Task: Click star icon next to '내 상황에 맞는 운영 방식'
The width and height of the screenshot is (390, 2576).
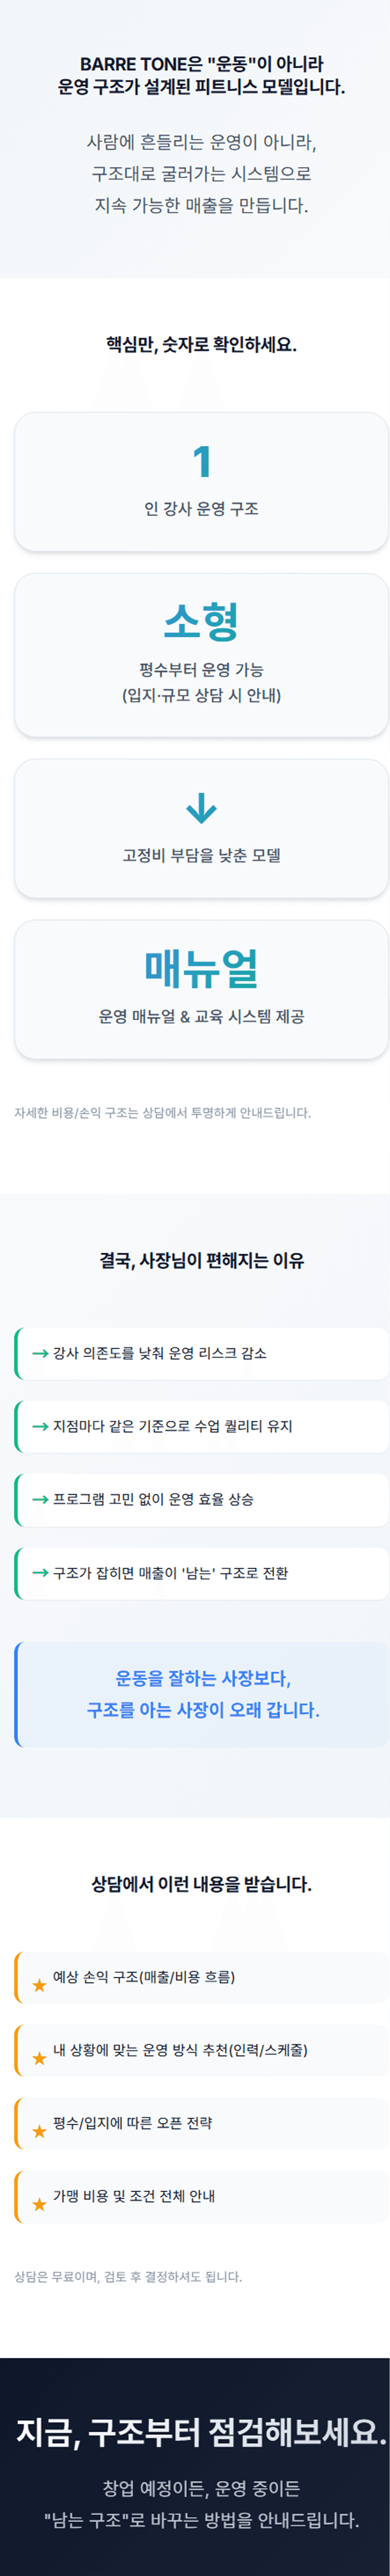Action: 39,2058
